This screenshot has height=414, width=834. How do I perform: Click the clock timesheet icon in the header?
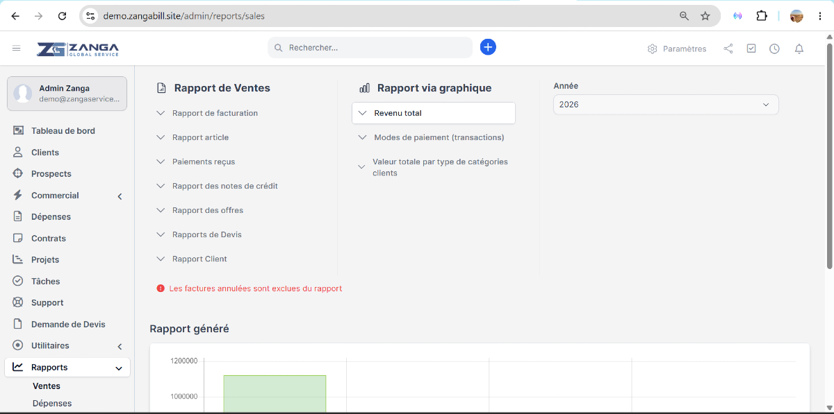click(x=774, y=49)
